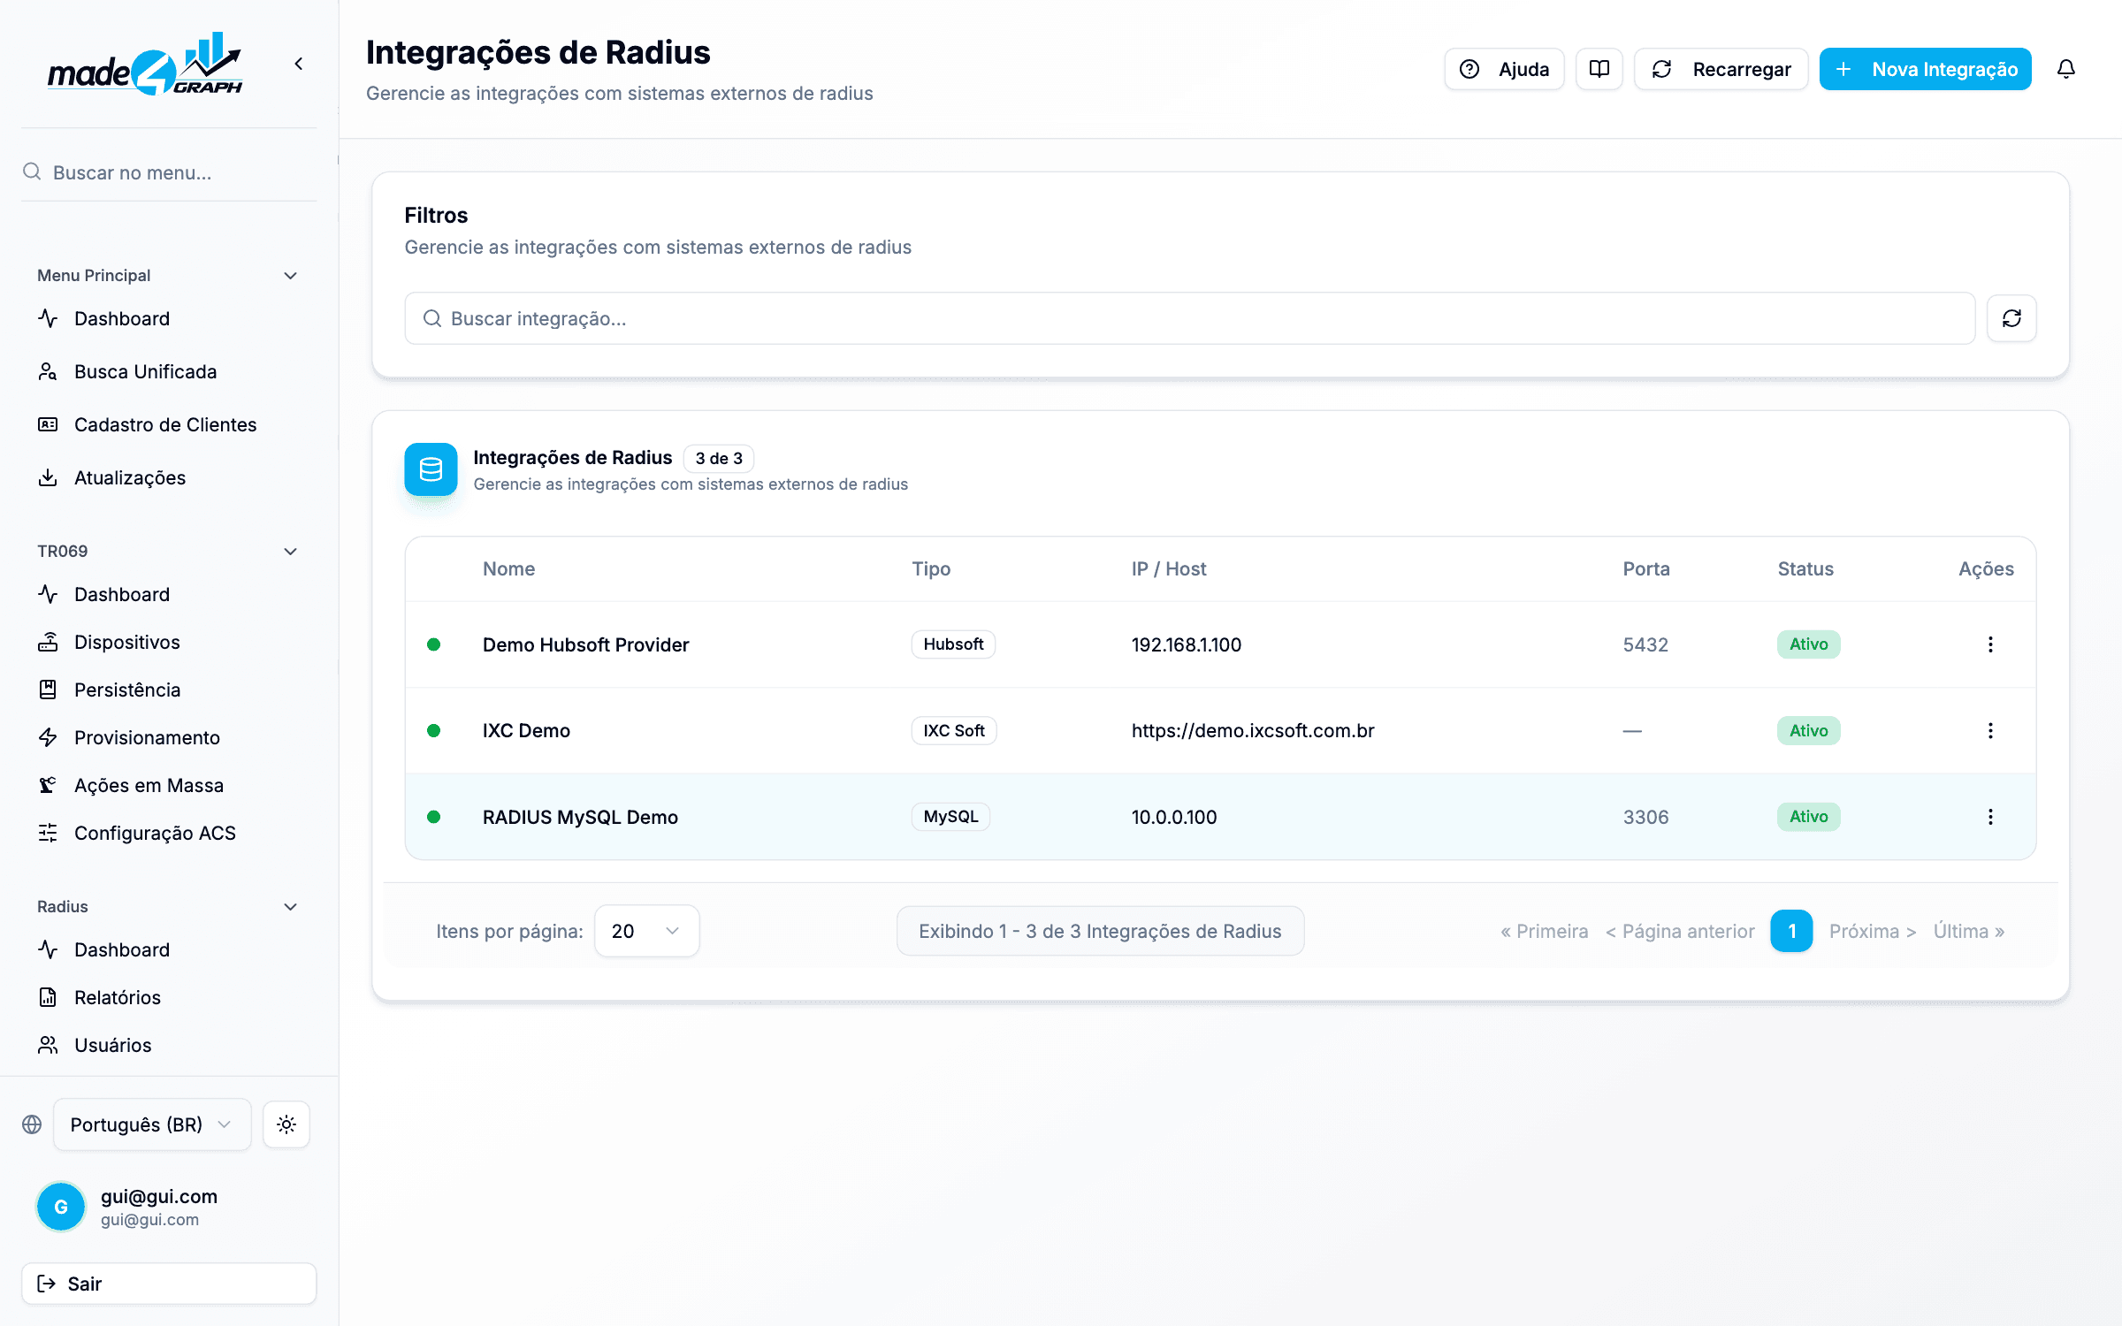2122x1326 pixels.
Task: Click port value 5432
Action: (1645, 644)
